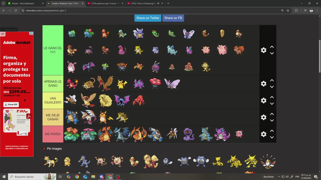Move LE GANO EL 1V1 tier up
Image resolution: width=321 pixels, height=180 pixels.
coord(272,47)
